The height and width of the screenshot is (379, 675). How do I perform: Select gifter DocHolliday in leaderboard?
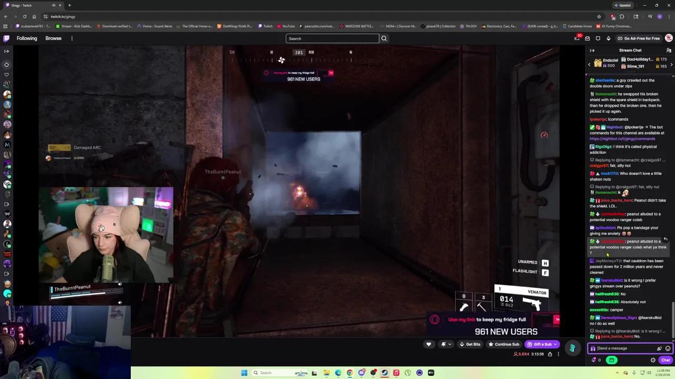[643, 59]
